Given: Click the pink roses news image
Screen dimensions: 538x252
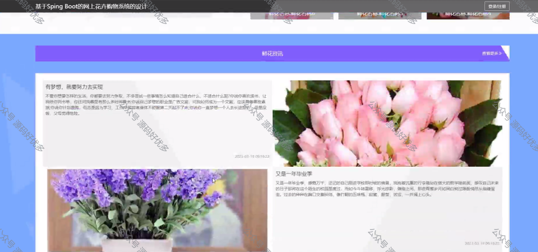Looking at the screenshot, I should [x=387, y=124].
